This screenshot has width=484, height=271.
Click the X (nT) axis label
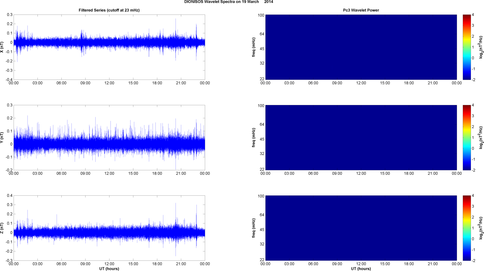click(2, 47)
